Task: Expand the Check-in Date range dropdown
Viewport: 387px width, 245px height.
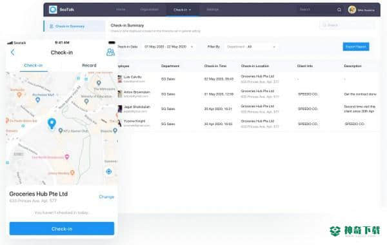Action: point(169,46)
